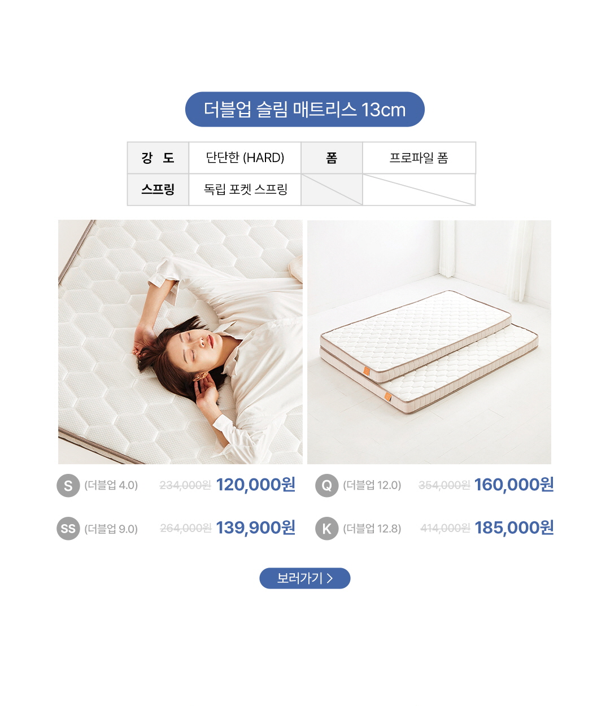Click the (더블업 12.8) label
Screen dimensions: 610x706
(372, 529)
